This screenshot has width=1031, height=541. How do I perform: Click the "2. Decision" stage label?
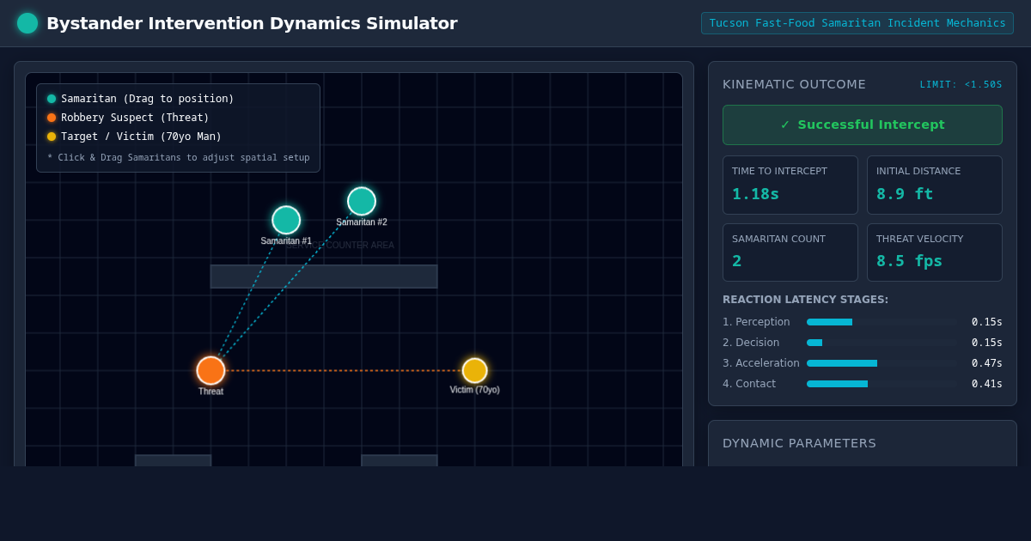[x=751, y=343]
